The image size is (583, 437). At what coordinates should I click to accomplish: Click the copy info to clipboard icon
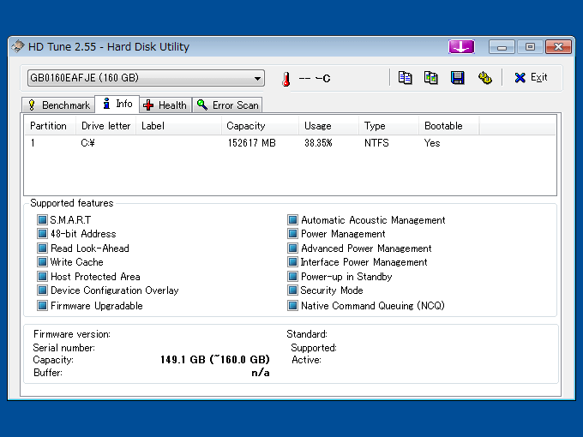coord(405,78)
